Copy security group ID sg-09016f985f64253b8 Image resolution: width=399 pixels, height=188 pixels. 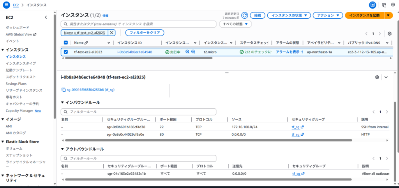click(x=64, y=90)
